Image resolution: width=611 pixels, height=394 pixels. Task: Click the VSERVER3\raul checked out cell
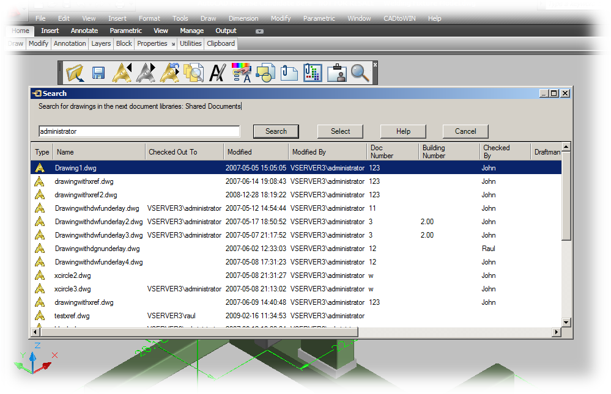(x=171, y=316)
